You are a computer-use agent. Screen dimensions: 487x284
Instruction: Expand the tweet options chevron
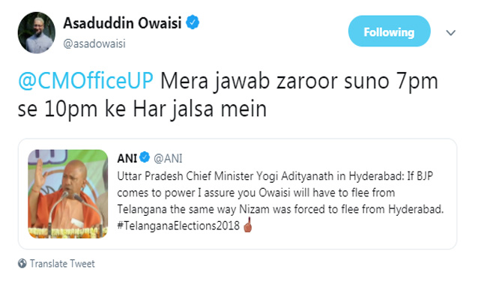450,32
